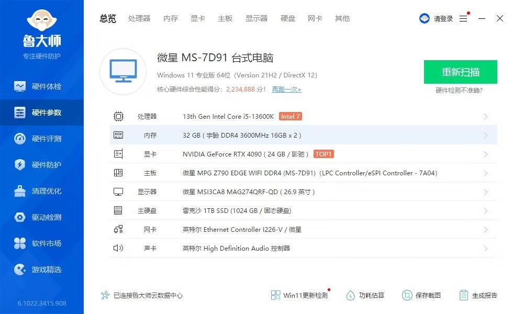Viewport: 513px width, 314px height.
Task: Click the memory module icon
Action: (x=118, y=135)
